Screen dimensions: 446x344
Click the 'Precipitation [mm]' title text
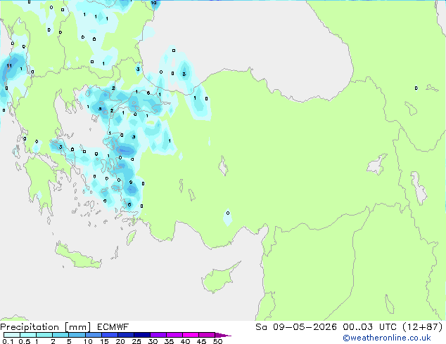coord(46,327)
